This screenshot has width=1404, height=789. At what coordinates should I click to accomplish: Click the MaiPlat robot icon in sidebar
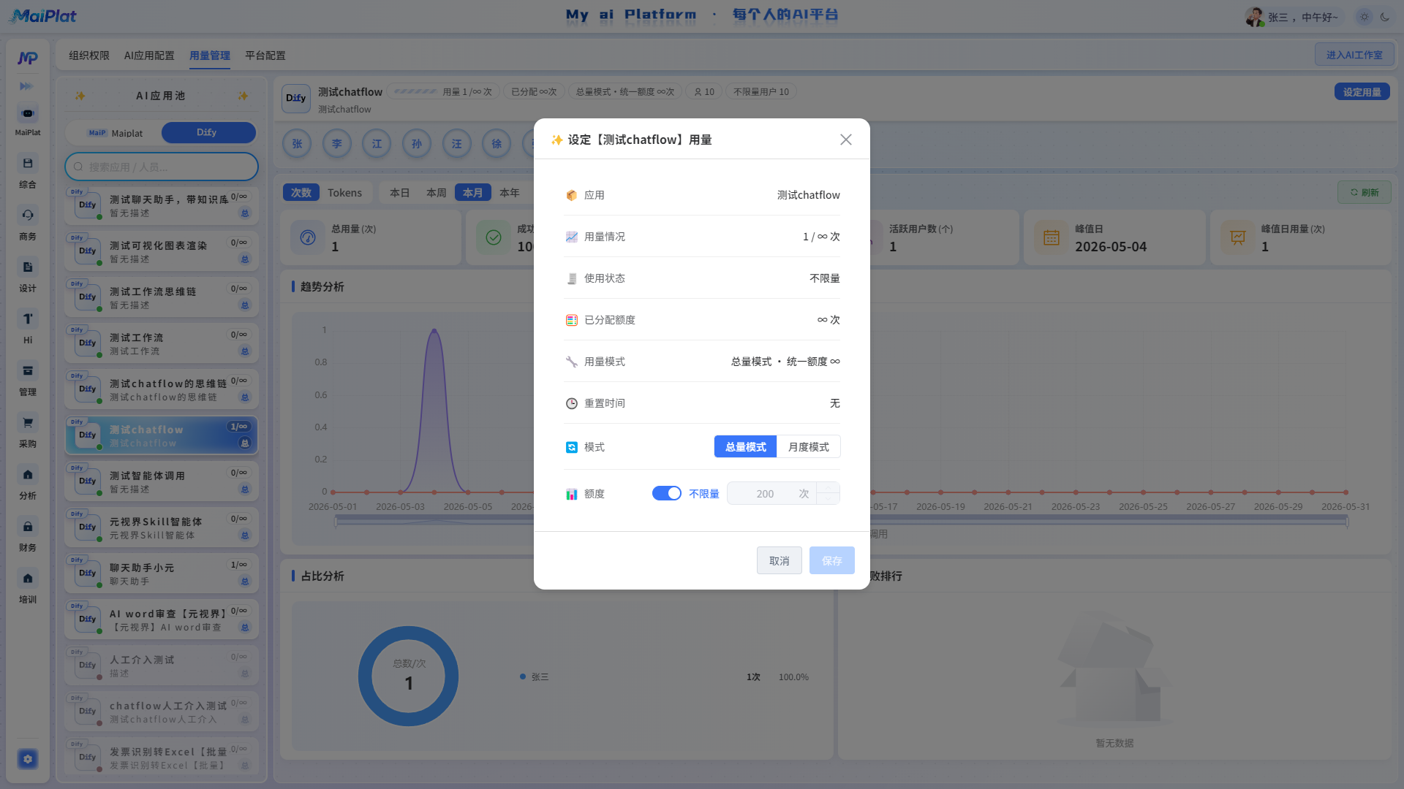[x=28, y=114]
